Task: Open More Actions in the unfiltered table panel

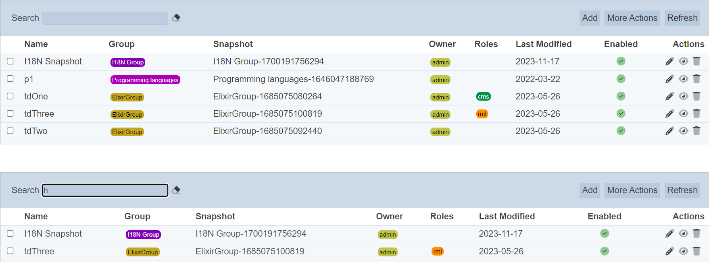Action: pos(632,18)
